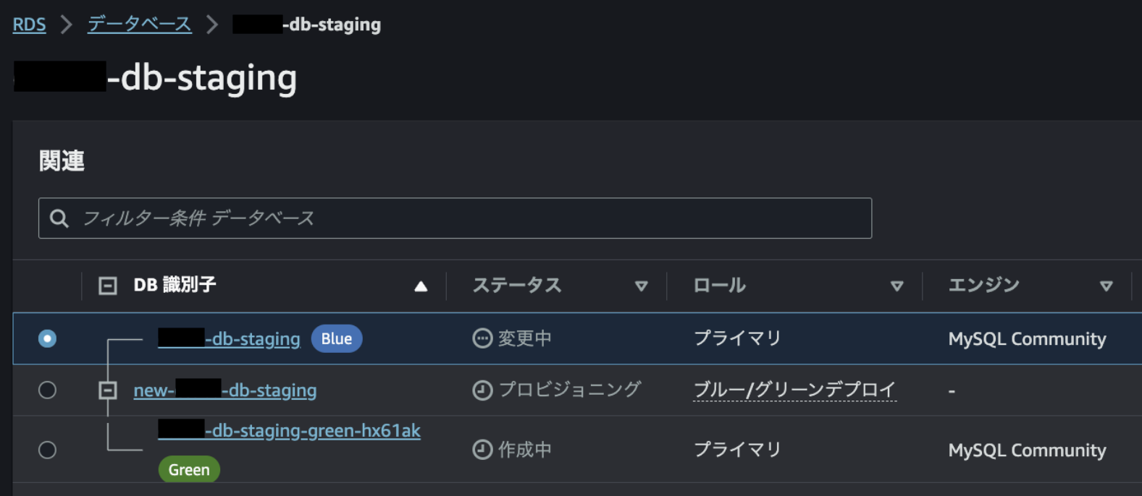This screenshot has width=1142, height=496.
Task: Open the エンジン column sort dropdown
Action: point(1106,286)
